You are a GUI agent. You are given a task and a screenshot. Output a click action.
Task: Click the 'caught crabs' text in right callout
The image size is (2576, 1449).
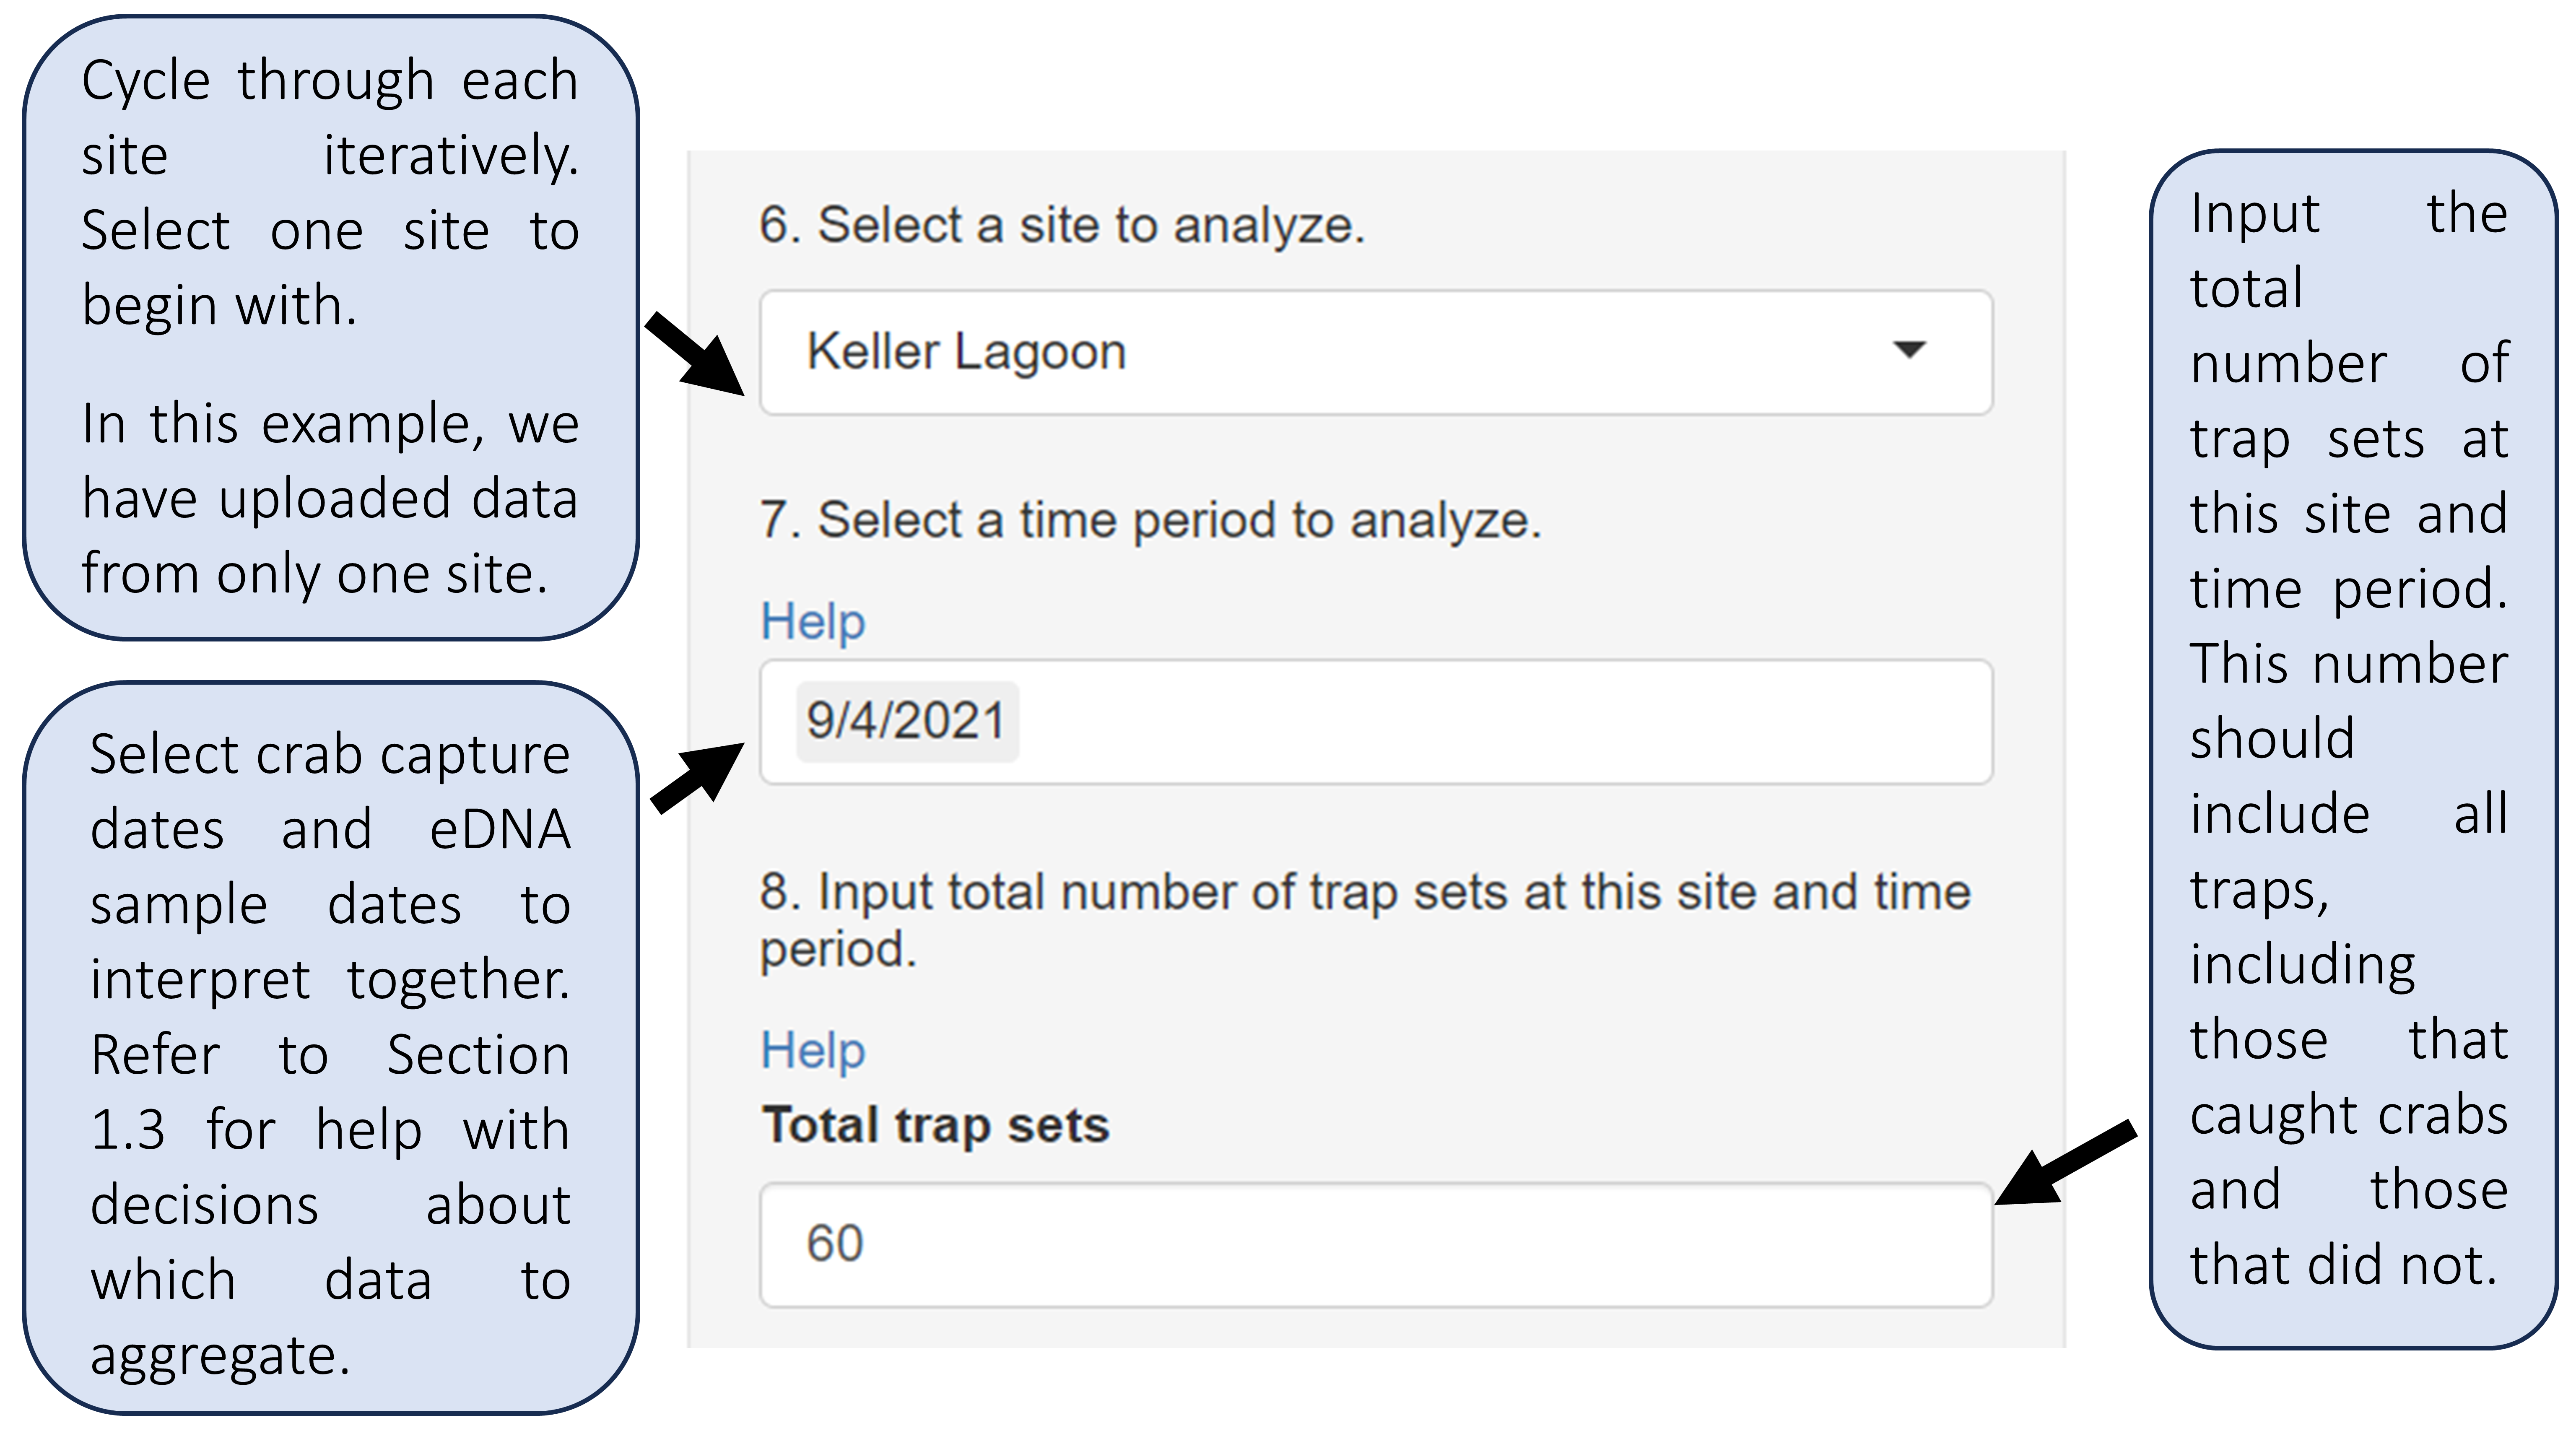click(x=2348, y=1115)
